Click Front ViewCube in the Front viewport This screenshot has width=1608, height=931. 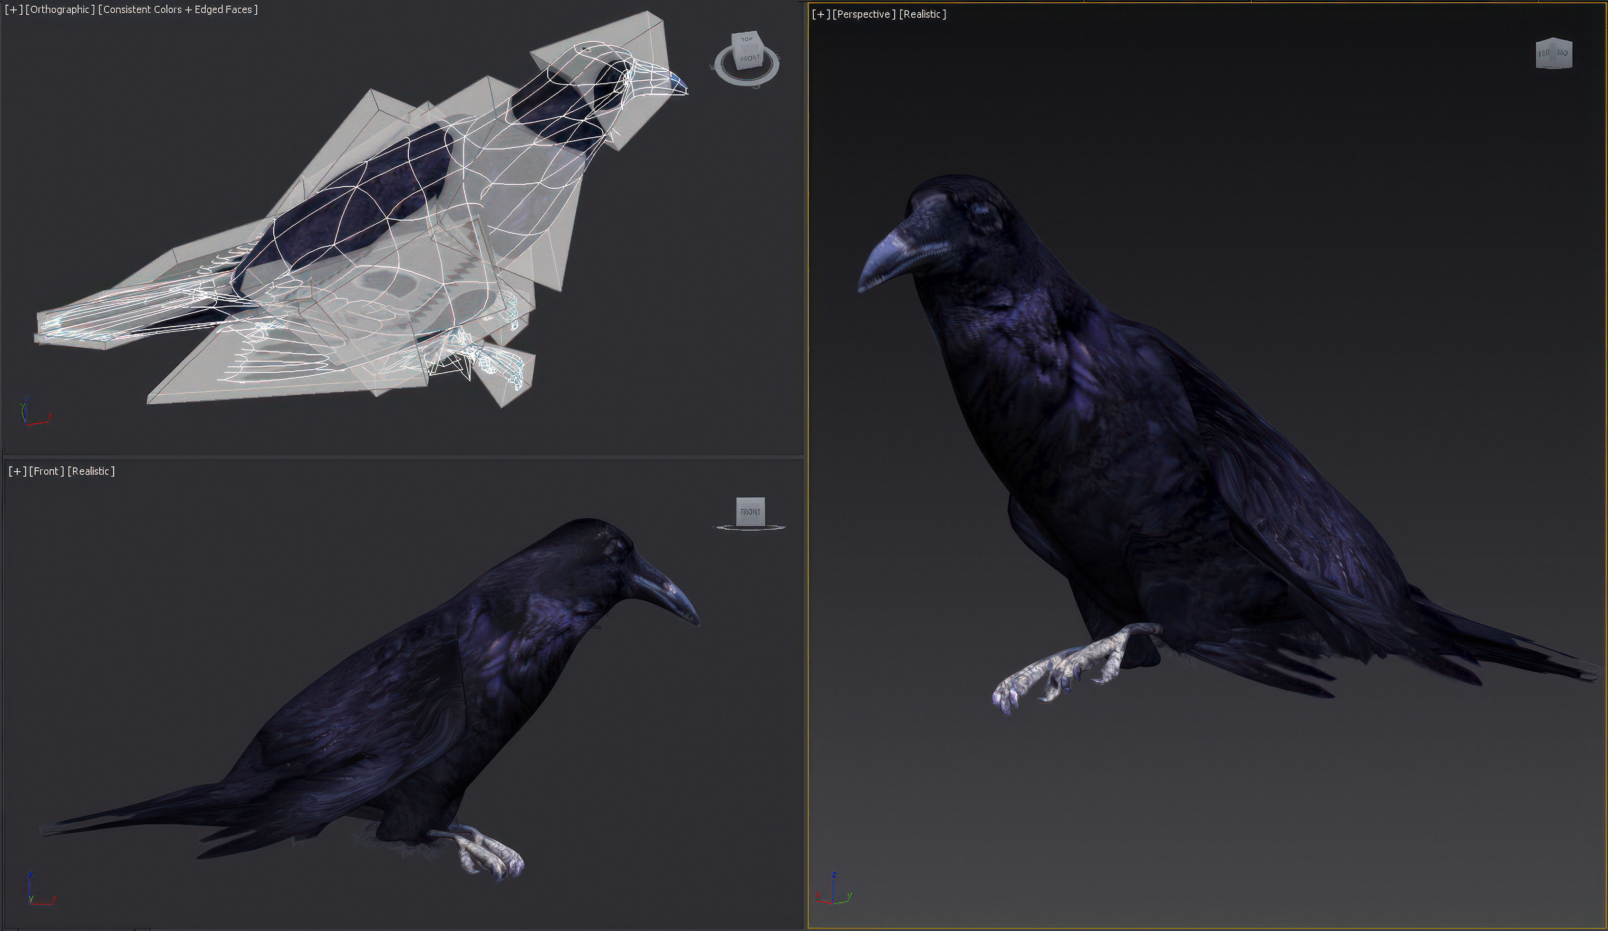[751, 512]
